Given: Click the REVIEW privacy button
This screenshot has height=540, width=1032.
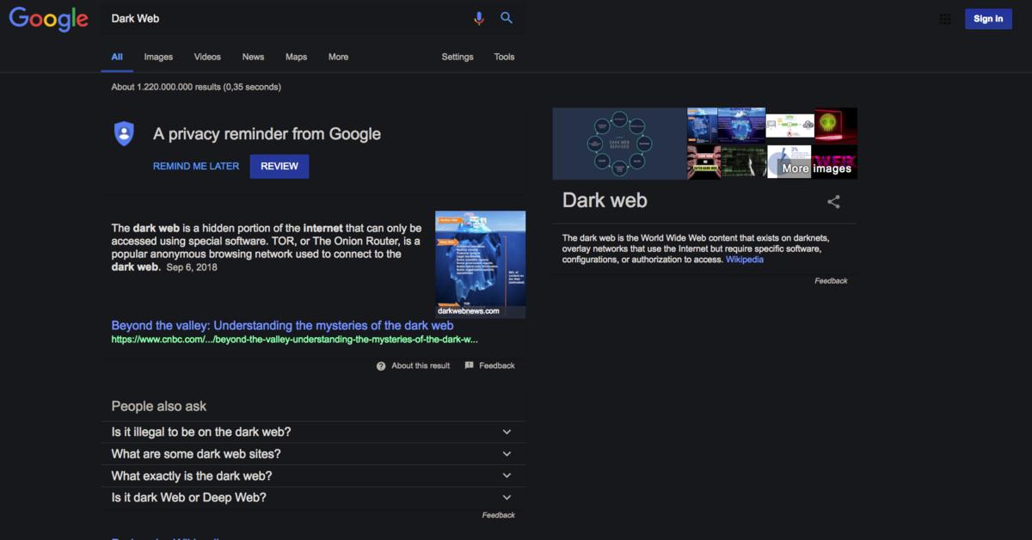Looking at the screenshot, I should coord(279,166).
